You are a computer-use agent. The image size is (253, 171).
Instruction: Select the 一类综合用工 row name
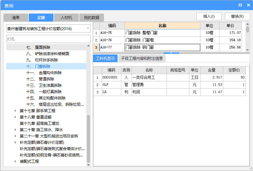pyautogui.click(x=149, y=78)
